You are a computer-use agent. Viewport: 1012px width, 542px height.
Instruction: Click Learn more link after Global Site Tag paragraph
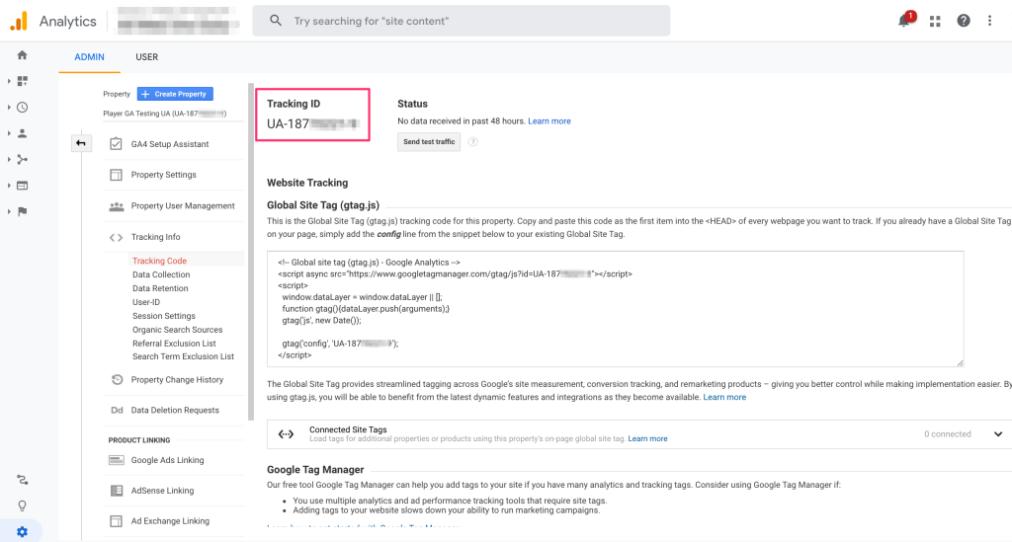[724, 397]
